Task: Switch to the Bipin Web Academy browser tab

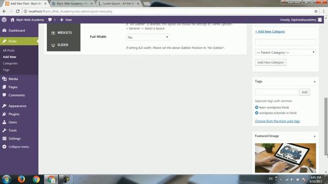Action: point(72,4)
